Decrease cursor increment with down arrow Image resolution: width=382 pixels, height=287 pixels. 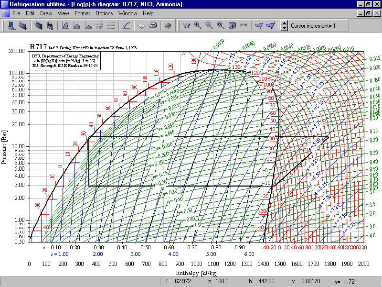click(x=284, y=29)
